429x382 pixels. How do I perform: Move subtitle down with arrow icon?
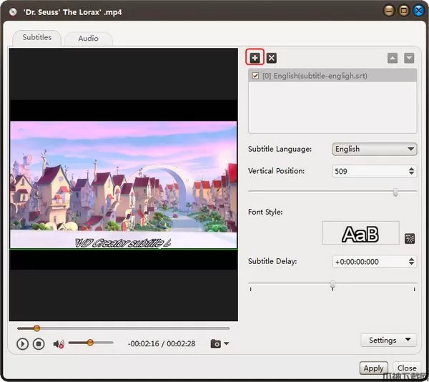(x=409, y=58)
